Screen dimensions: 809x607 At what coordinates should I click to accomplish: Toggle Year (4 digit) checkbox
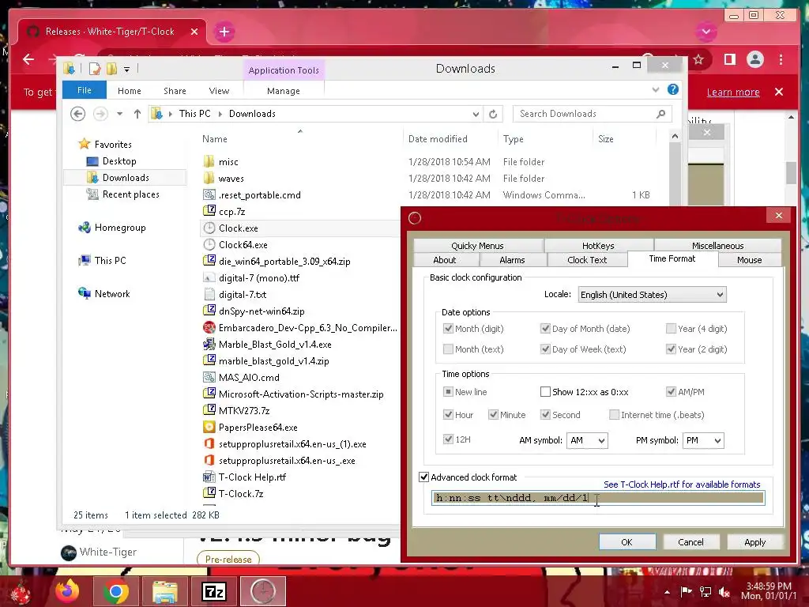[x=672, y=328]
